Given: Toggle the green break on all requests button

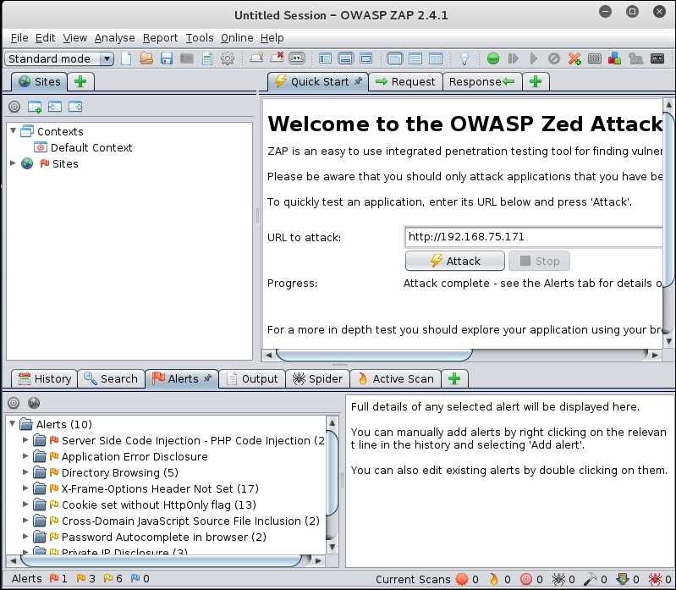Looking at the screenshot, I should (x=492, y=58).
